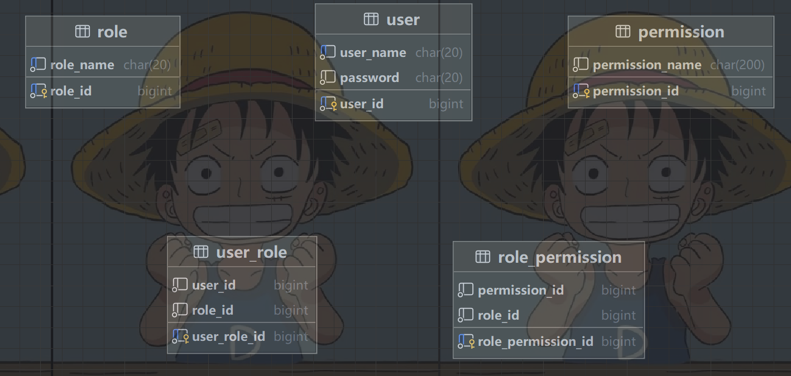Click the table icon beside role_permission title
This screenshot has width=791, height=376.
point(483,257)
